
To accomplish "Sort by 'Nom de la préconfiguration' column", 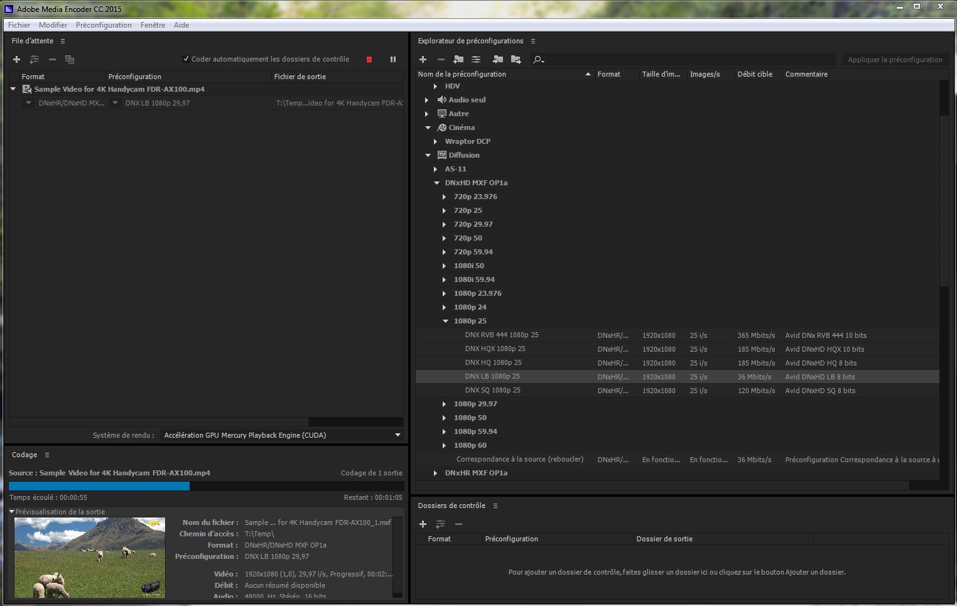I will pos(505,74).
